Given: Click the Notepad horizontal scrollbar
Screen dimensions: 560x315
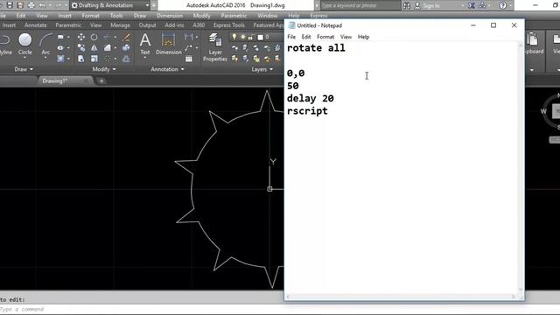Looking at the screenshot, I should pyautogui.click(x=401, y=297).
